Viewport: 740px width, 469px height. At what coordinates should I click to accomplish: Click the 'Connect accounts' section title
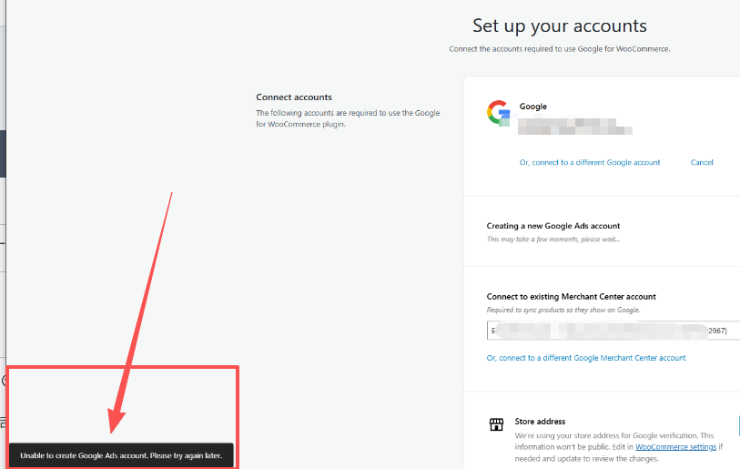point(294,97)
